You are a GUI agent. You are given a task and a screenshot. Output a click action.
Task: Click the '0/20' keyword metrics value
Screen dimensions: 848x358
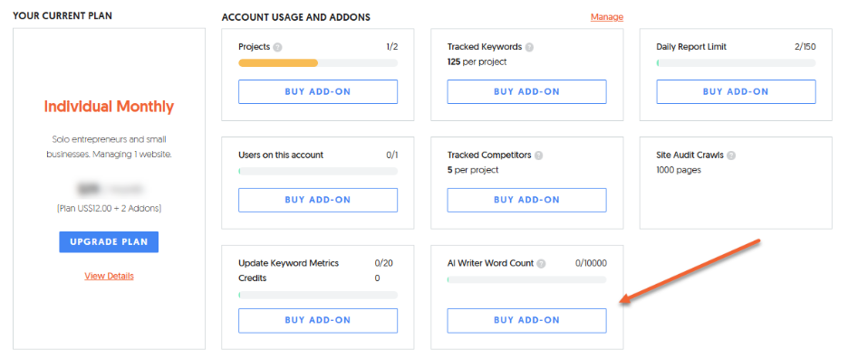click(384, 263)
